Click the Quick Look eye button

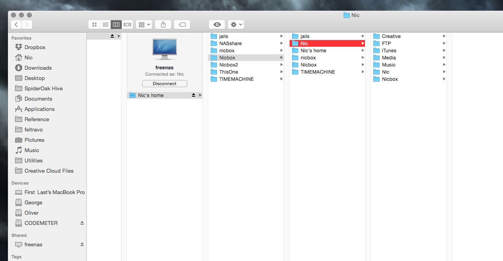pos(217,25)
